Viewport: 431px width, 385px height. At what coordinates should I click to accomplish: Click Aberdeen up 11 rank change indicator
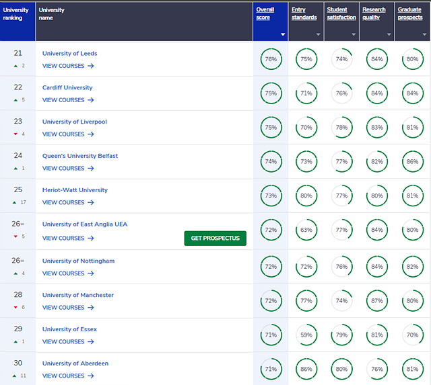click(19, 376)
